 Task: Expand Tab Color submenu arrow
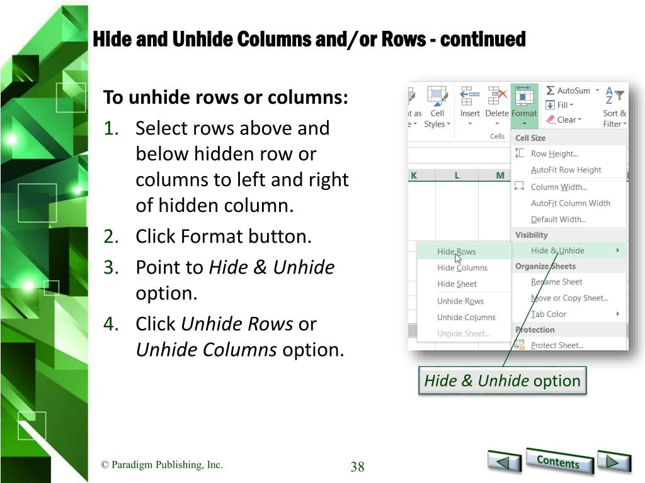pos(618,314)
